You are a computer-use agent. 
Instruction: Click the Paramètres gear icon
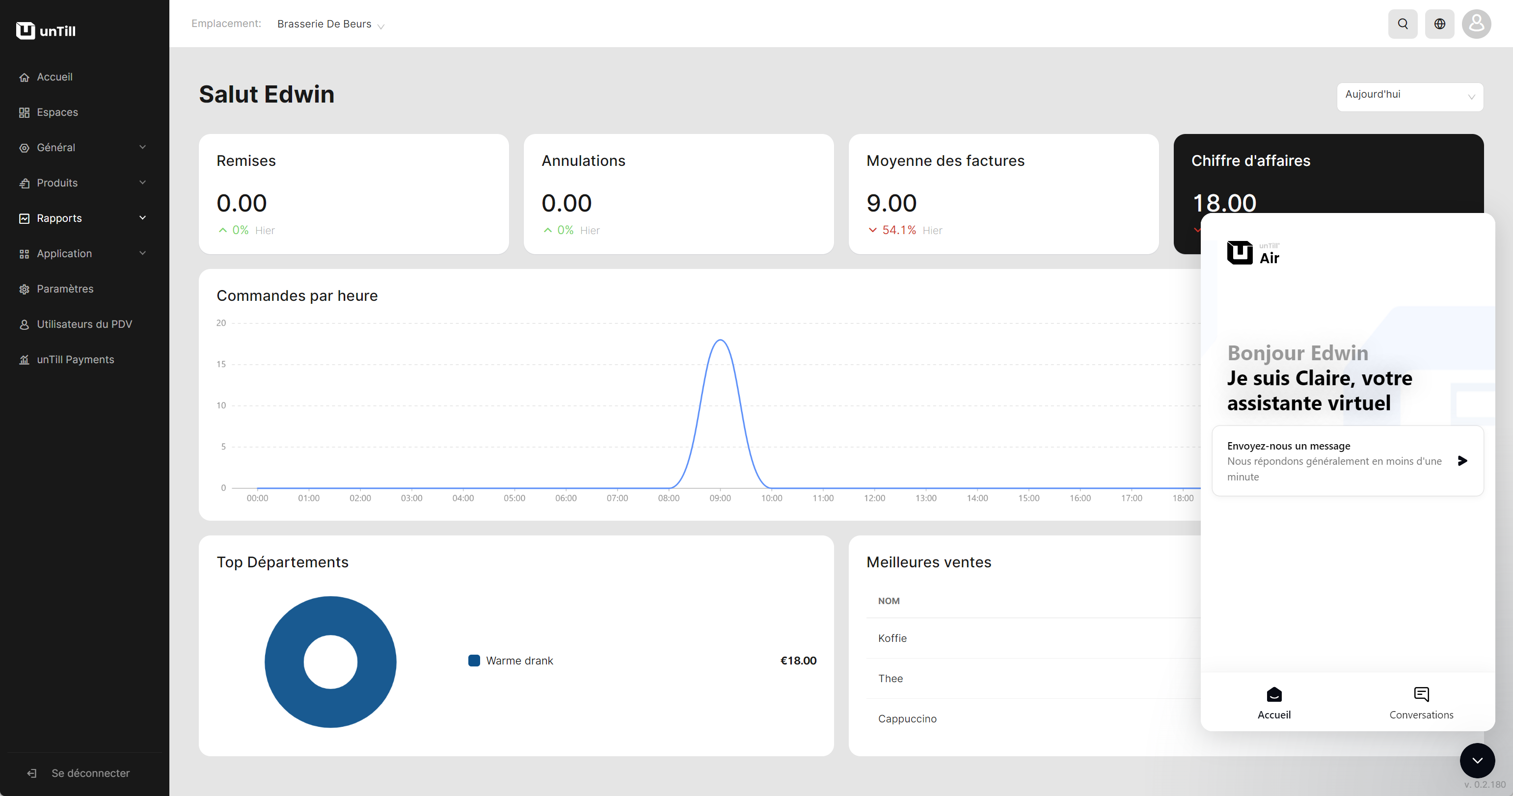(24, 290)
